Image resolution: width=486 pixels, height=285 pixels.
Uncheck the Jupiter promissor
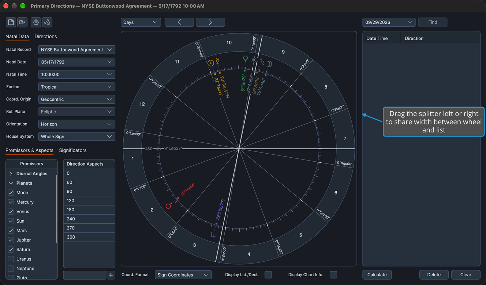pos(11,240)
